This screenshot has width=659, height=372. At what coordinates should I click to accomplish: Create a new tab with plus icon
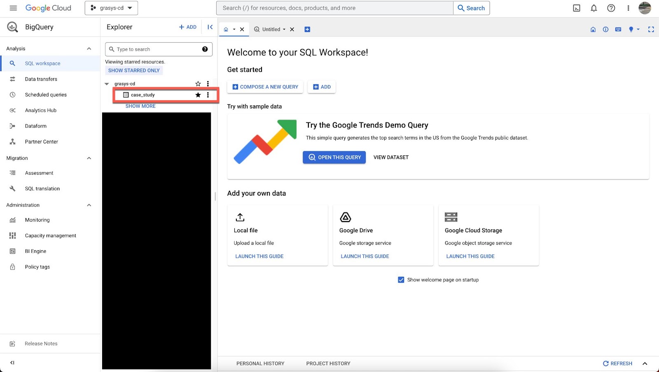pos(307,30)
